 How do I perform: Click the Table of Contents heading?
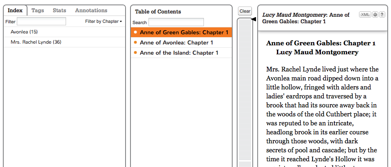click(158, 12)
